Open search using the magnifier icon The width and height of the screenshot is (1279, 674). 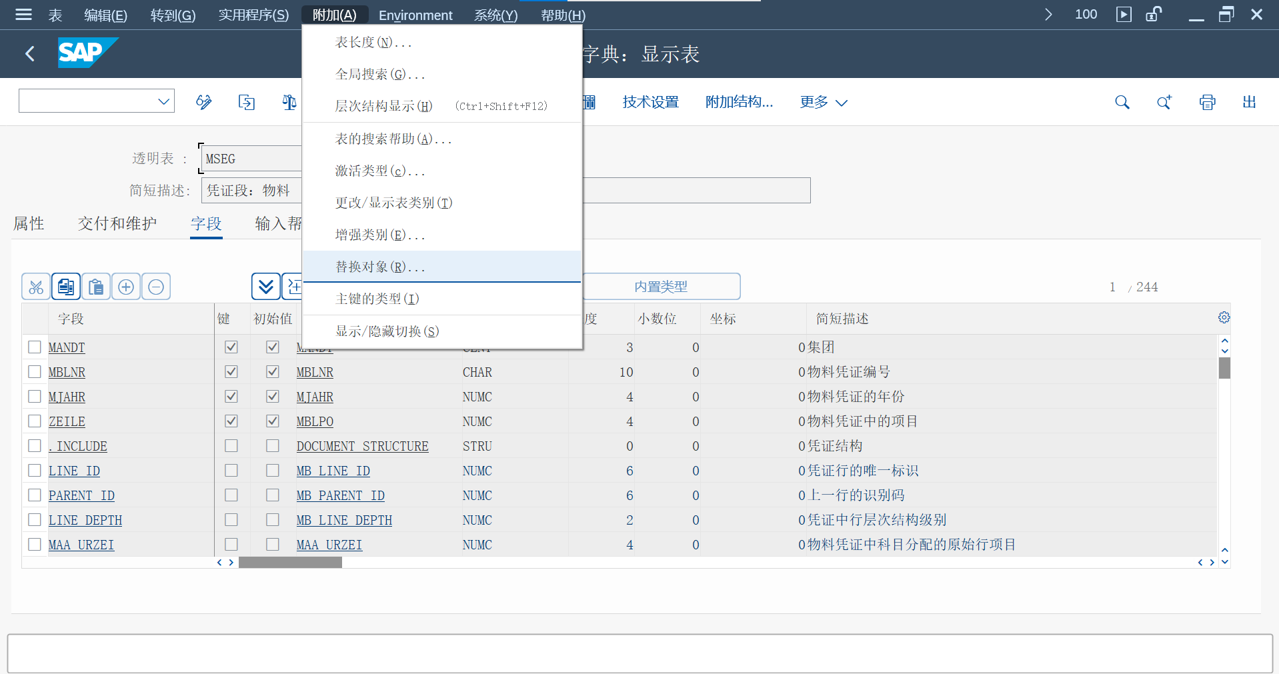pos(1122,101)
